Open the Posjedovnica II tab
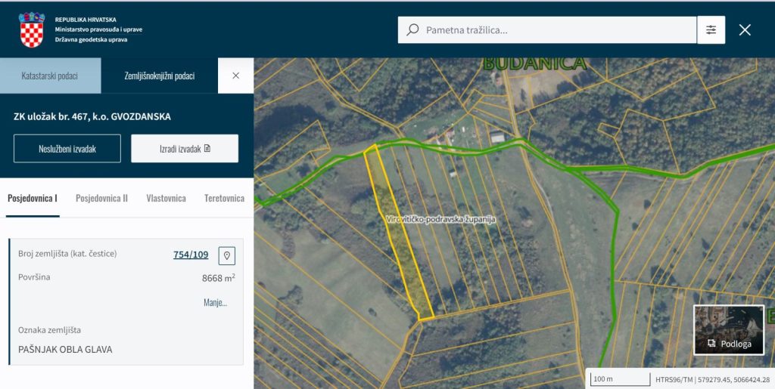 101,199
